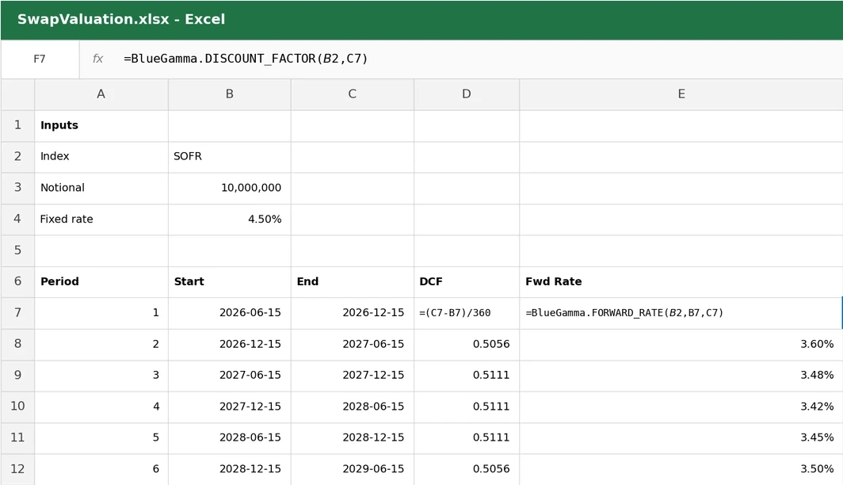This screenshot has height=485, width=843.
Task: Select column D header
Action: (x=467, y=94)
